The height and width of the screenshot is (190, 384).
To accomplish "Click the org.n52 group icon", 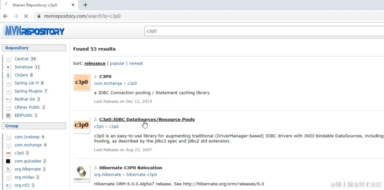I will [9, 185].
